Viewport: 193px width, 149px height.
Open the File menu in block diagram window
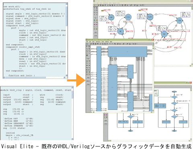pyautogui.click(x=87, y=41)
